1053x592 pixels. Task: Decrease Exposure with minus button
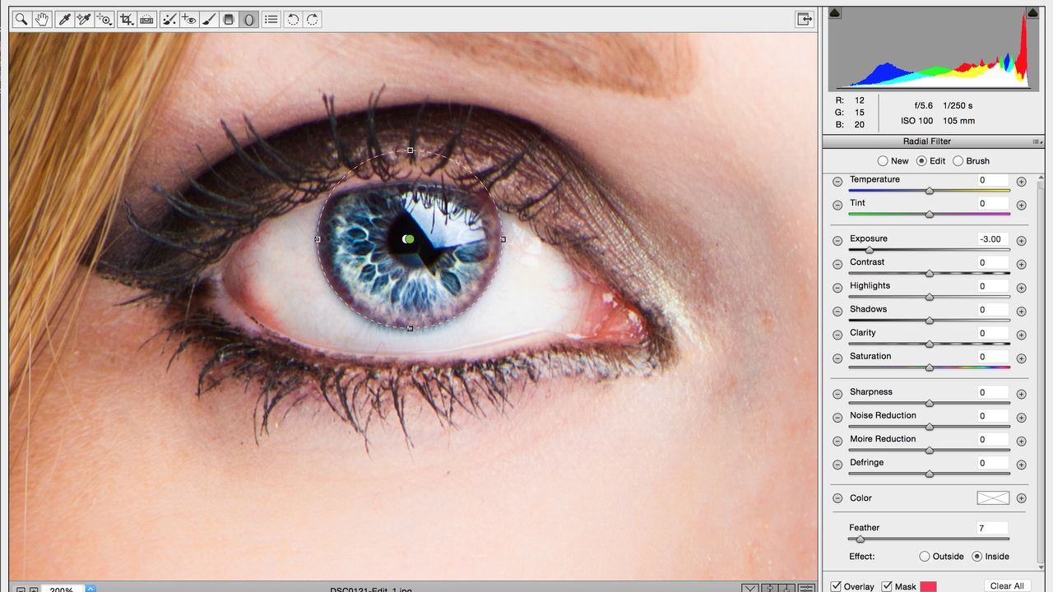837,241
